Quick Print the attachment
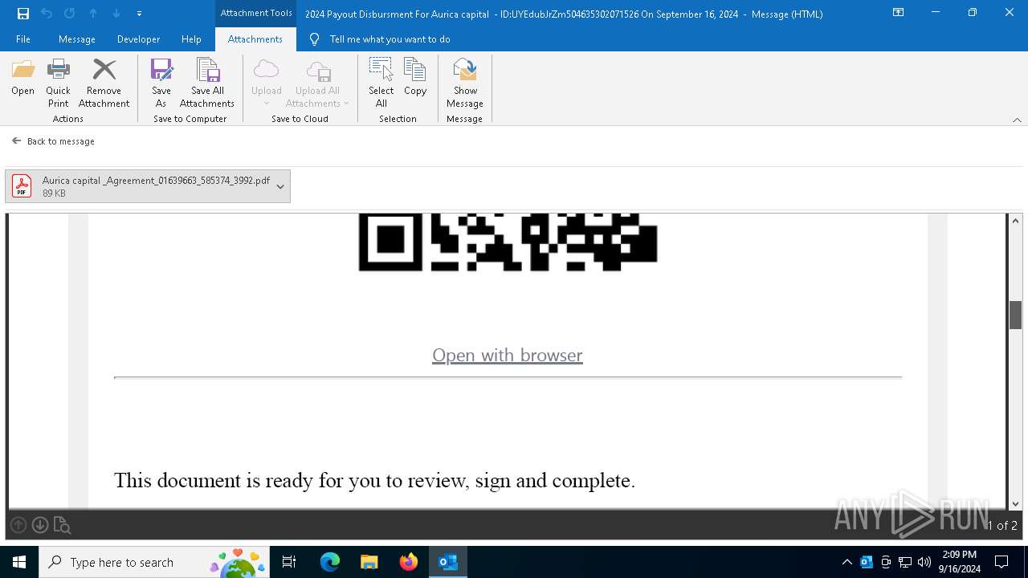Screen dimensions: 1028x578 [58, 83]
